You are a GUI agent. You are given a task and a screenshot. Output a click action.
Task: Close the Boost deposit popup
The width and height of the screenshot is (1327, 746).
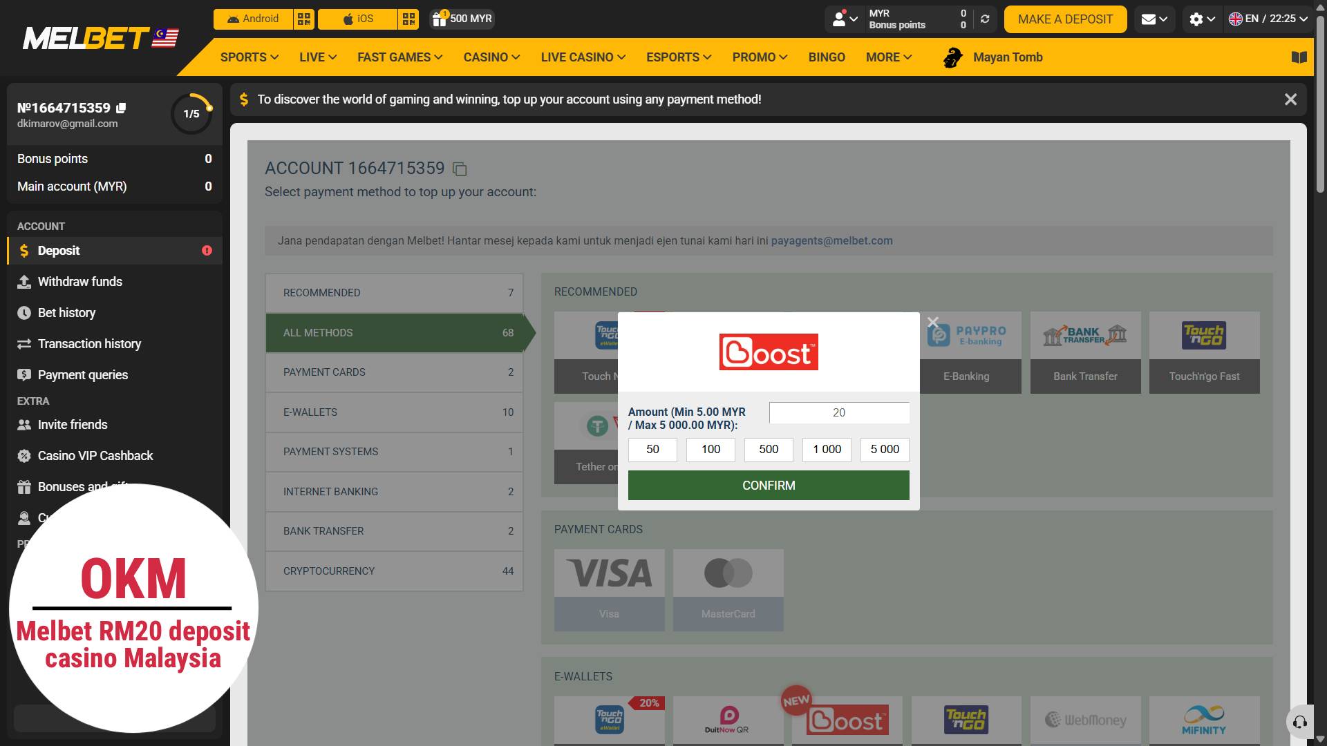click(x=932, y=322)
